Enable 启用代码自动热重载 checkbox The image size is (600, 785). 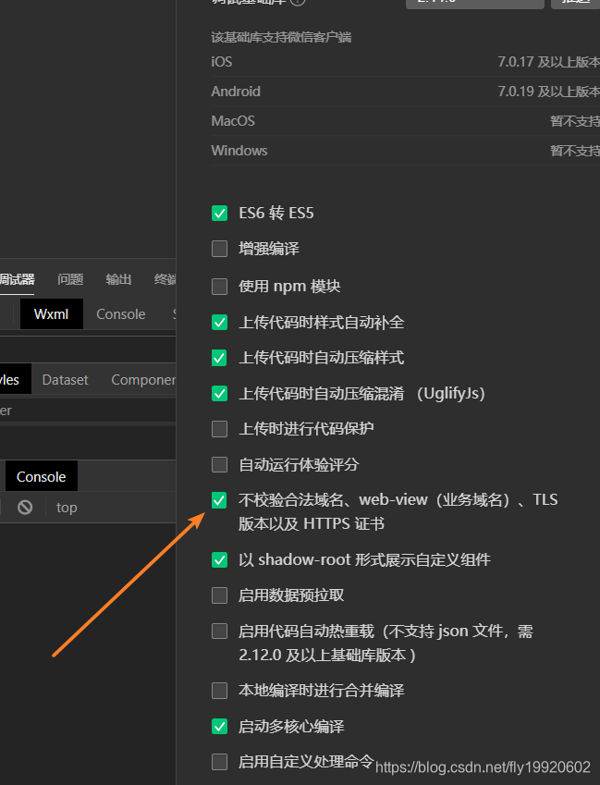(x=219, y=632)
